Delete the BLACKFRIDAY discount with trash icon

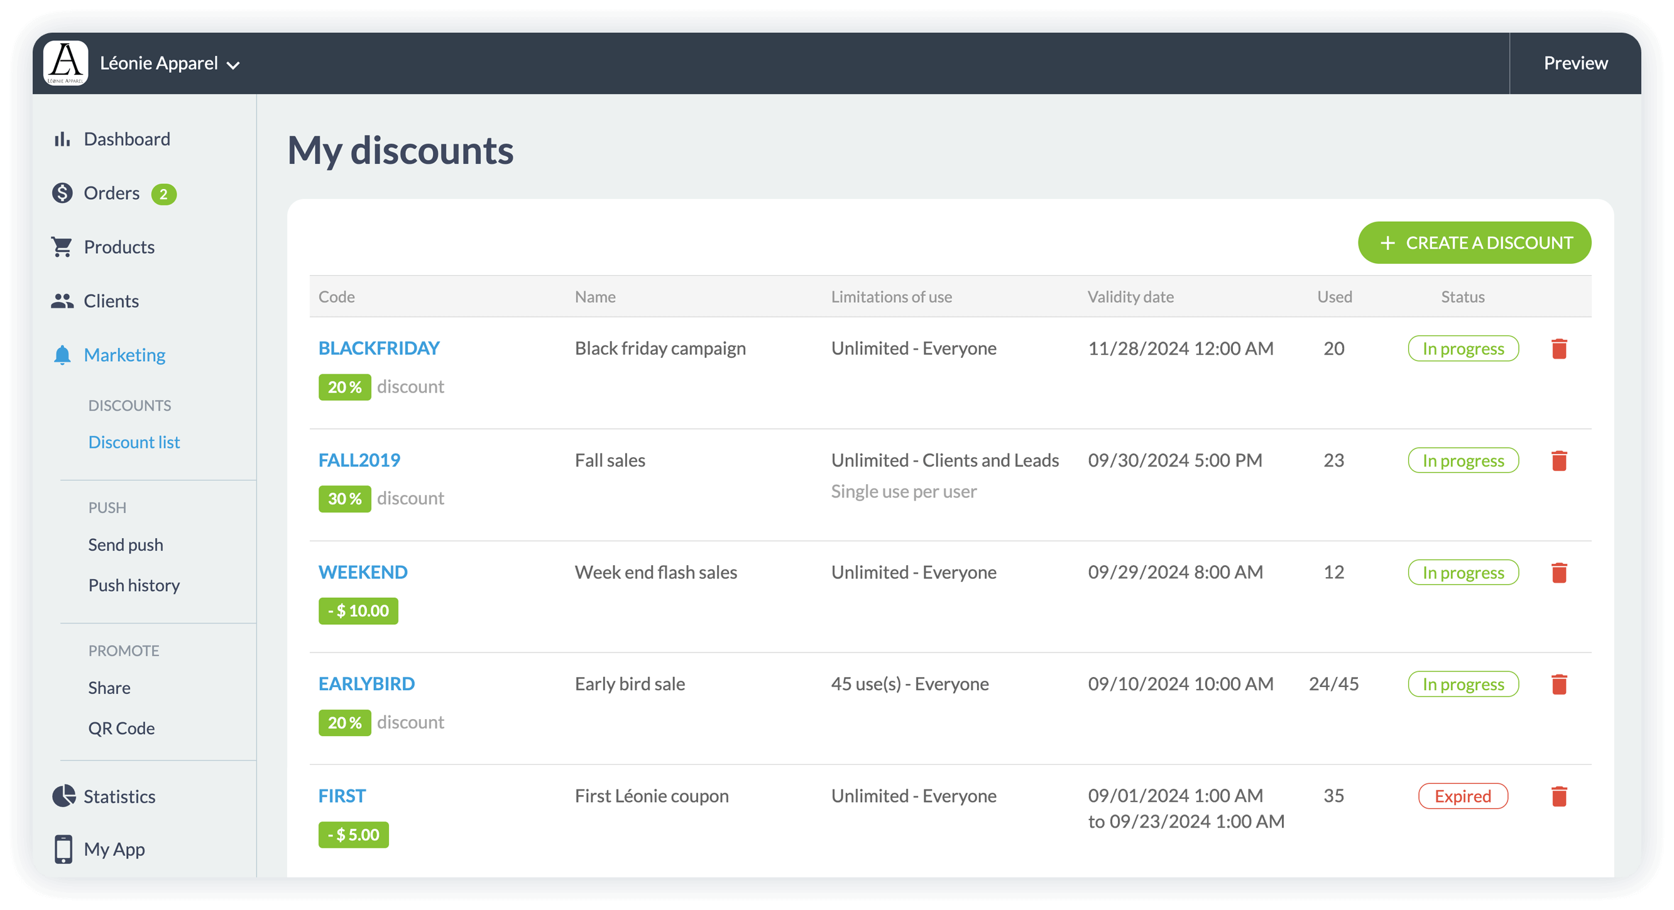click(1558, 349)
